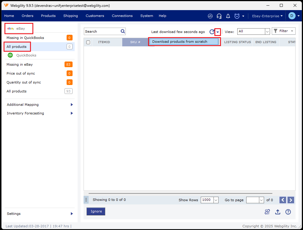Click the scheduler clock icon
This screenshot has height=230, width=303.
click(237, 16)
